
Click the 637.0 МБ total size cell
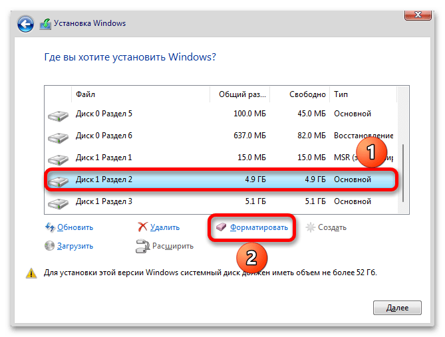point(249,136)
